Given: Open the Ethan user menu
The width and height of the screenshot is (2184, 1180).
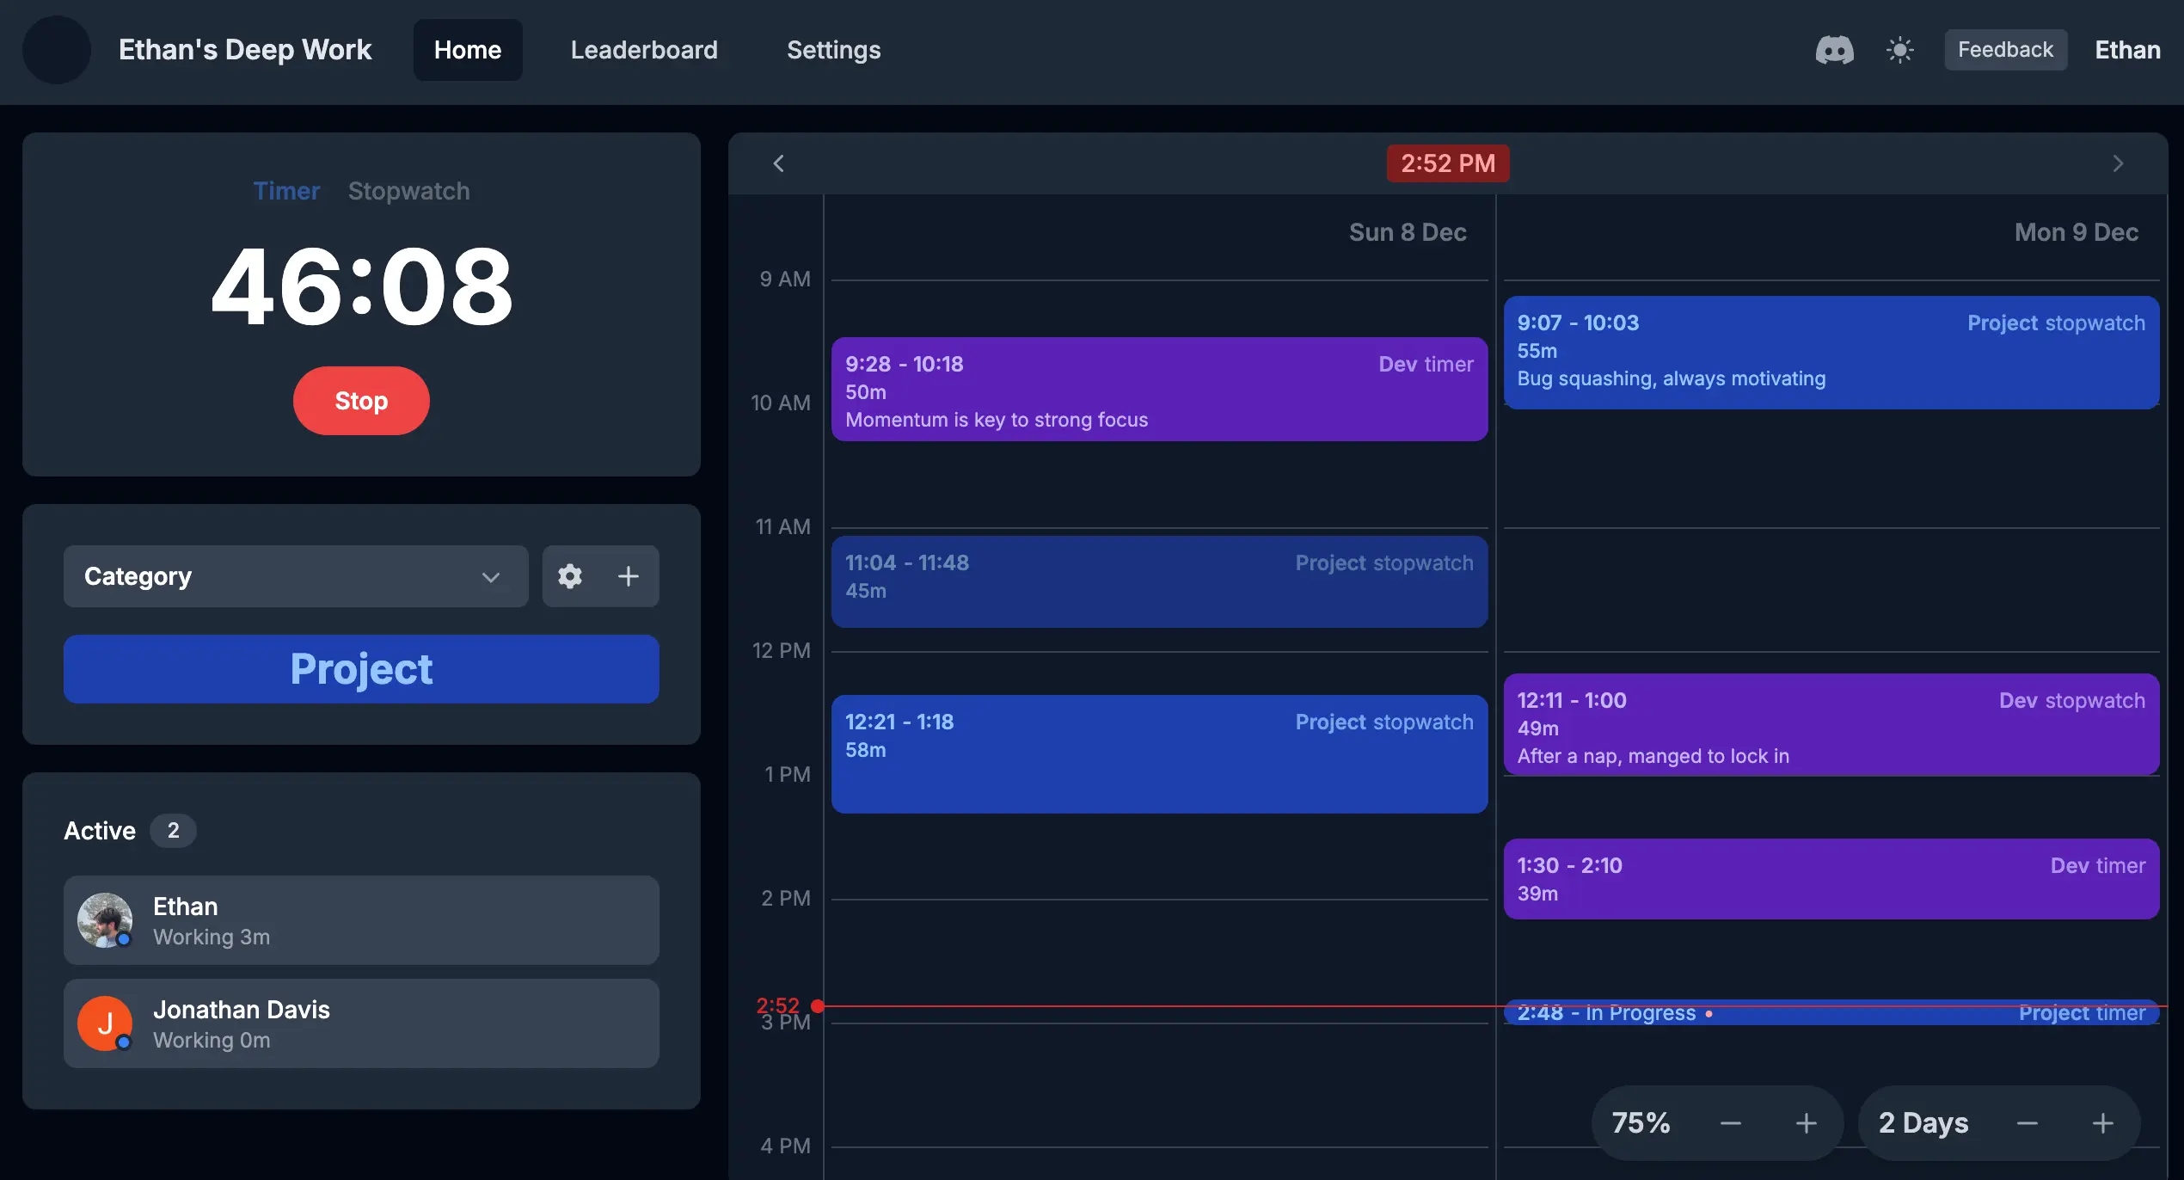Looking at the screenshot, I should click(2127, 50).
